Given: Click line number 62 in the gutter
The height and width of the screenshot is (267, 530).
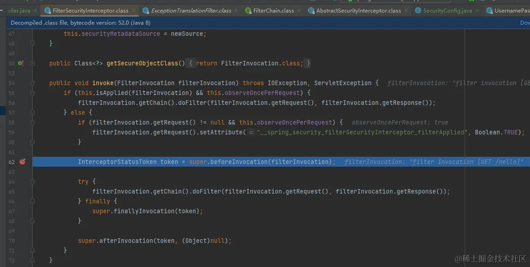Looking at the screenshot, I should (x=12, y=162).
